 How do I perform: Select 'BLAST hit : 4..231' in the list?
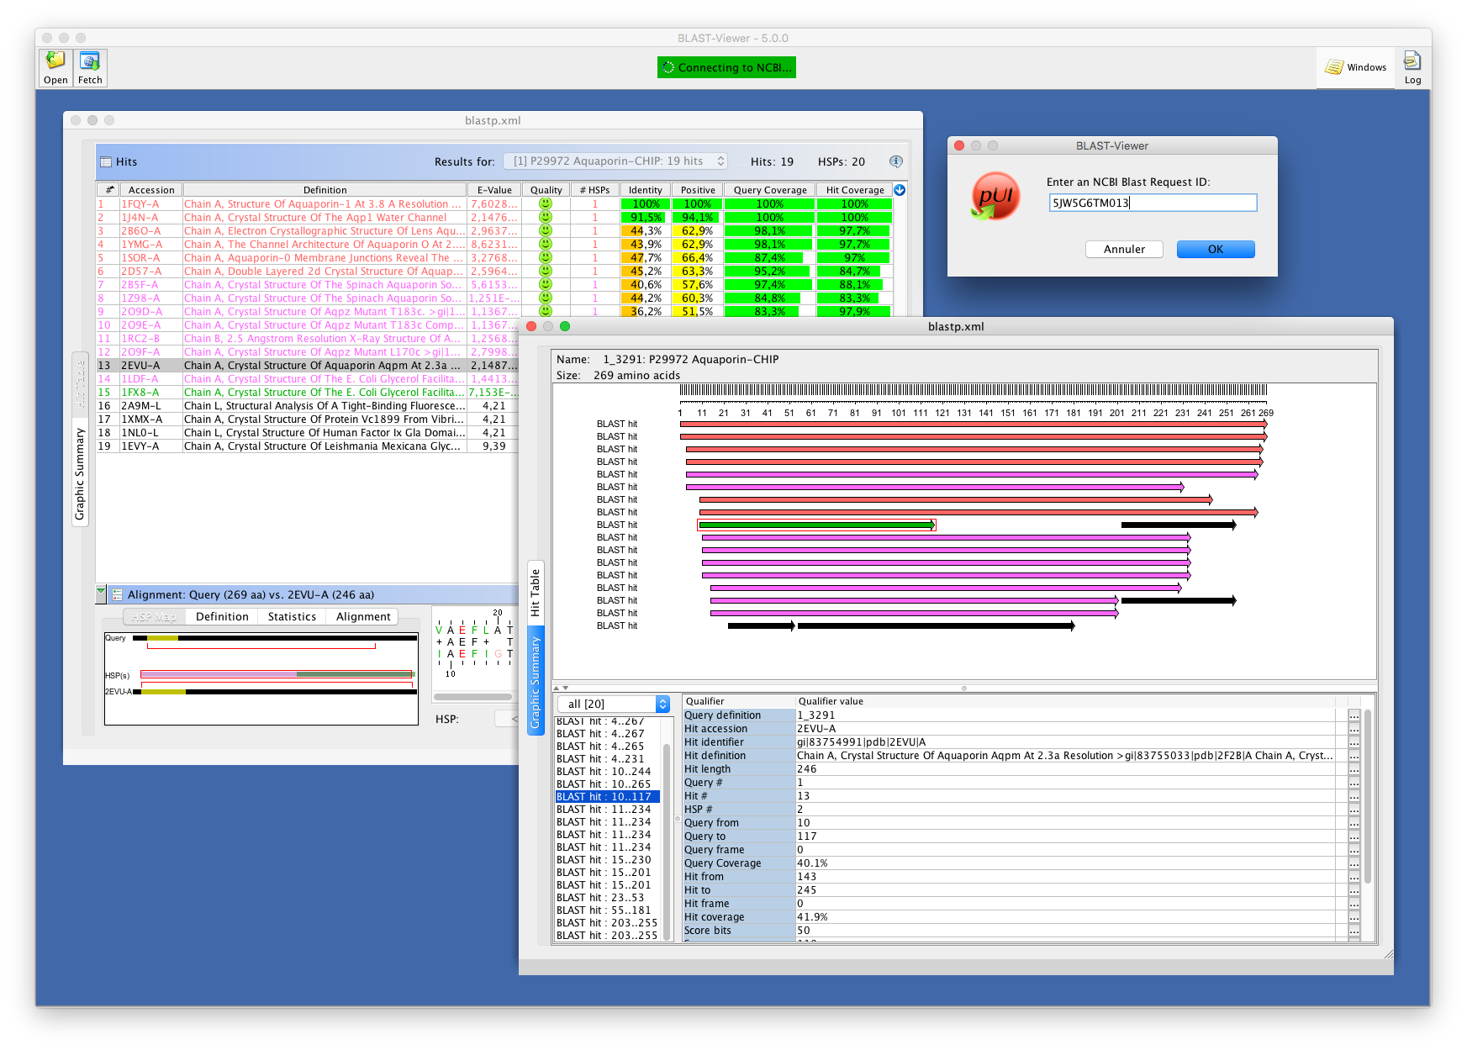pyautogui.click(x=608, y=759)
